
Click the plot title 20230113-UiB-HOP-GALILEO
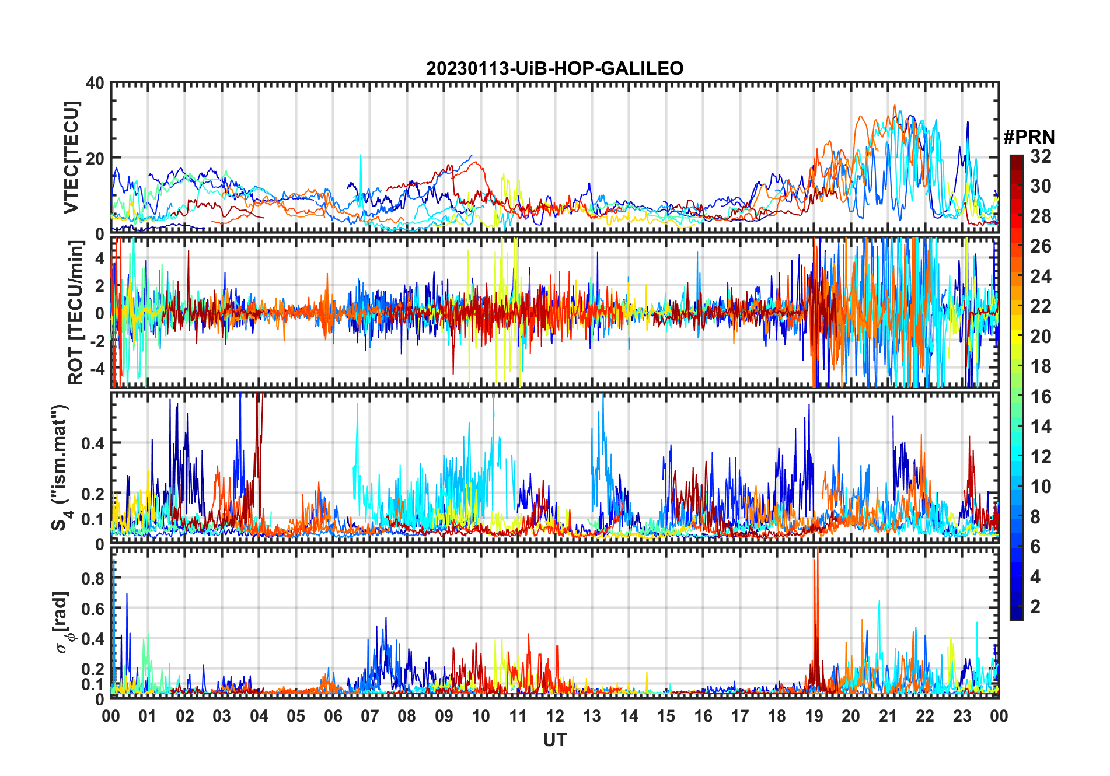click(554, 69)
